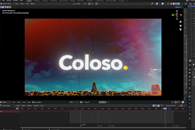Open the Node menu in shader editor

[x=29, y=102]
